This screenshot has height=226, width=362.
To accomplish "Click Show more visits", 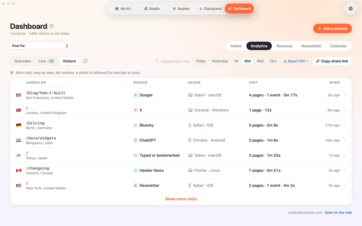I will pos(181,199).
